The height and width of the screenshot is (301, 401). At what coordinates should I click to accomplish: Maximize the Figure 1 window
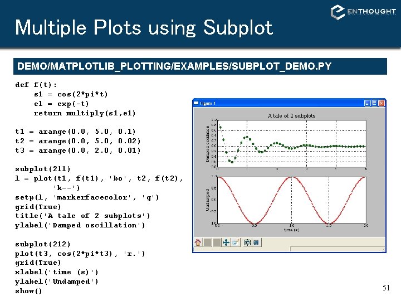pyautogui.click(x=374, y=103)
